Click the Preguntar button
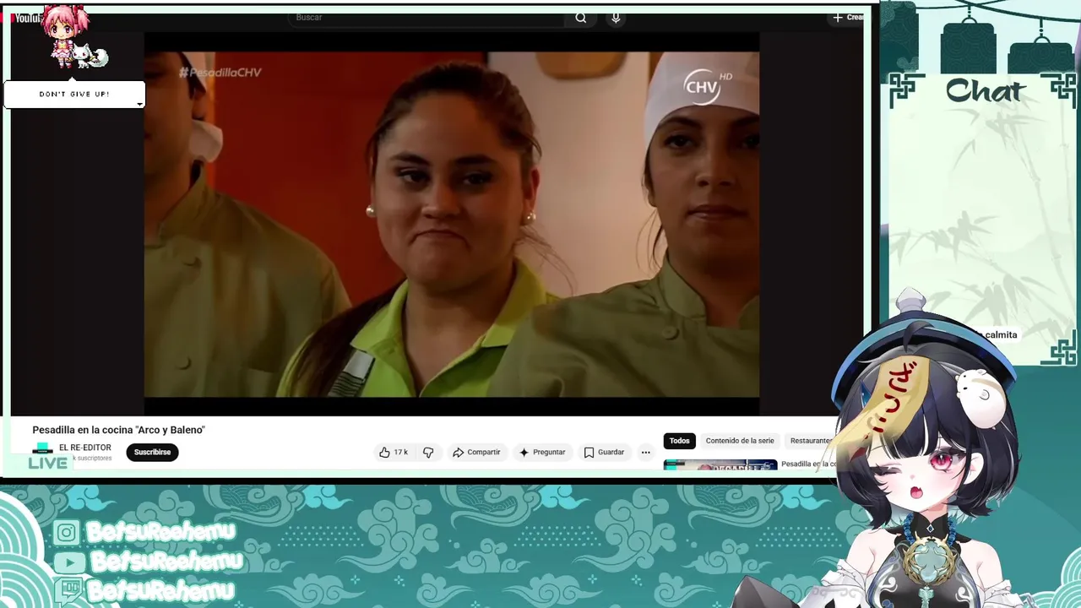 click(542, 453)
